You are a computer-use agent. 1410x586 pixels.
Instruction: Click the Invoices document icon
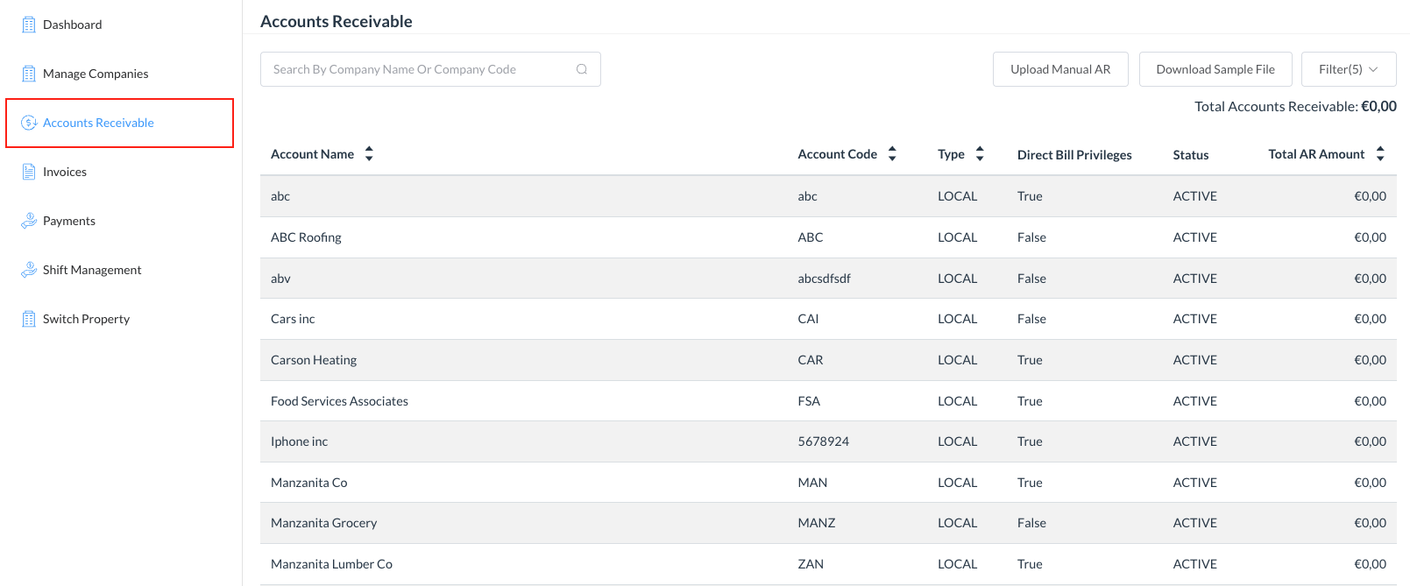tap(29, 172)
